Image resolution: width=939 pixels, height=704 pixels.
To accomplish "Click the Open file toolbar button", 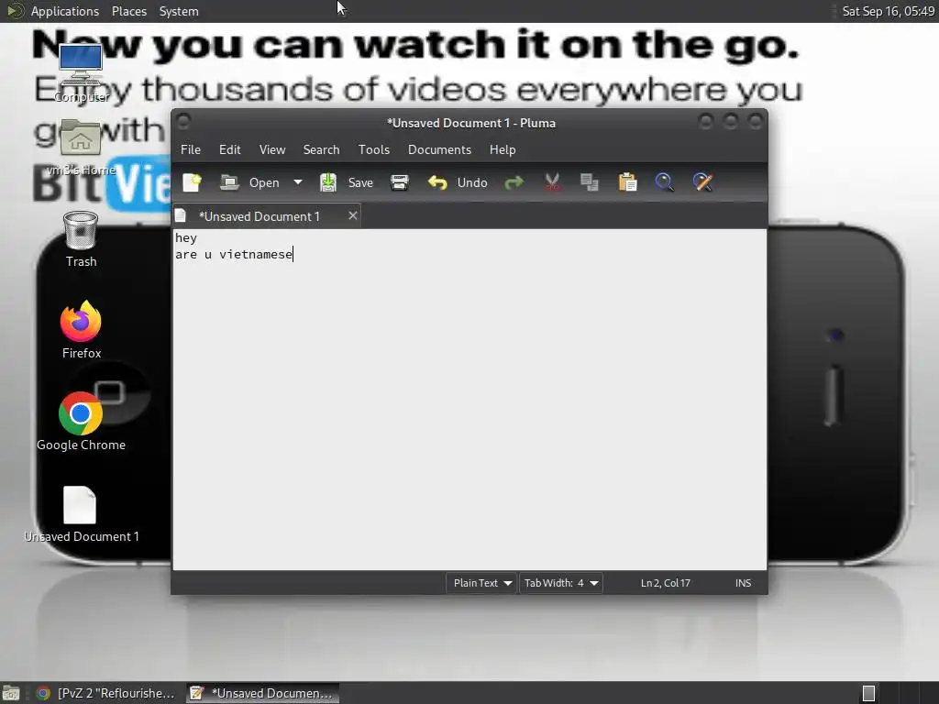I will click(249, 182).
